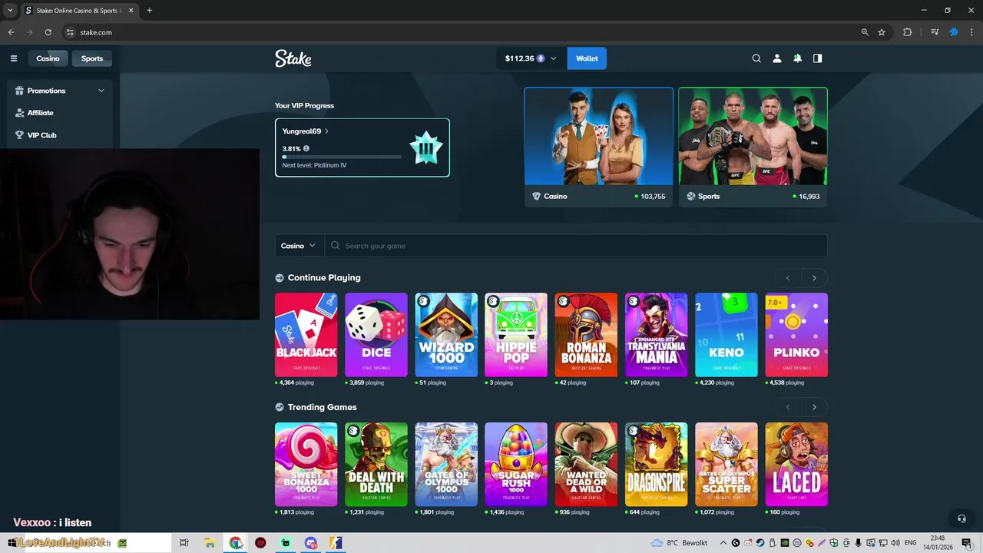Open the hamburger sidebar menu
The image size is (983, 553).
pyautogui.click(x=13, y=58)
